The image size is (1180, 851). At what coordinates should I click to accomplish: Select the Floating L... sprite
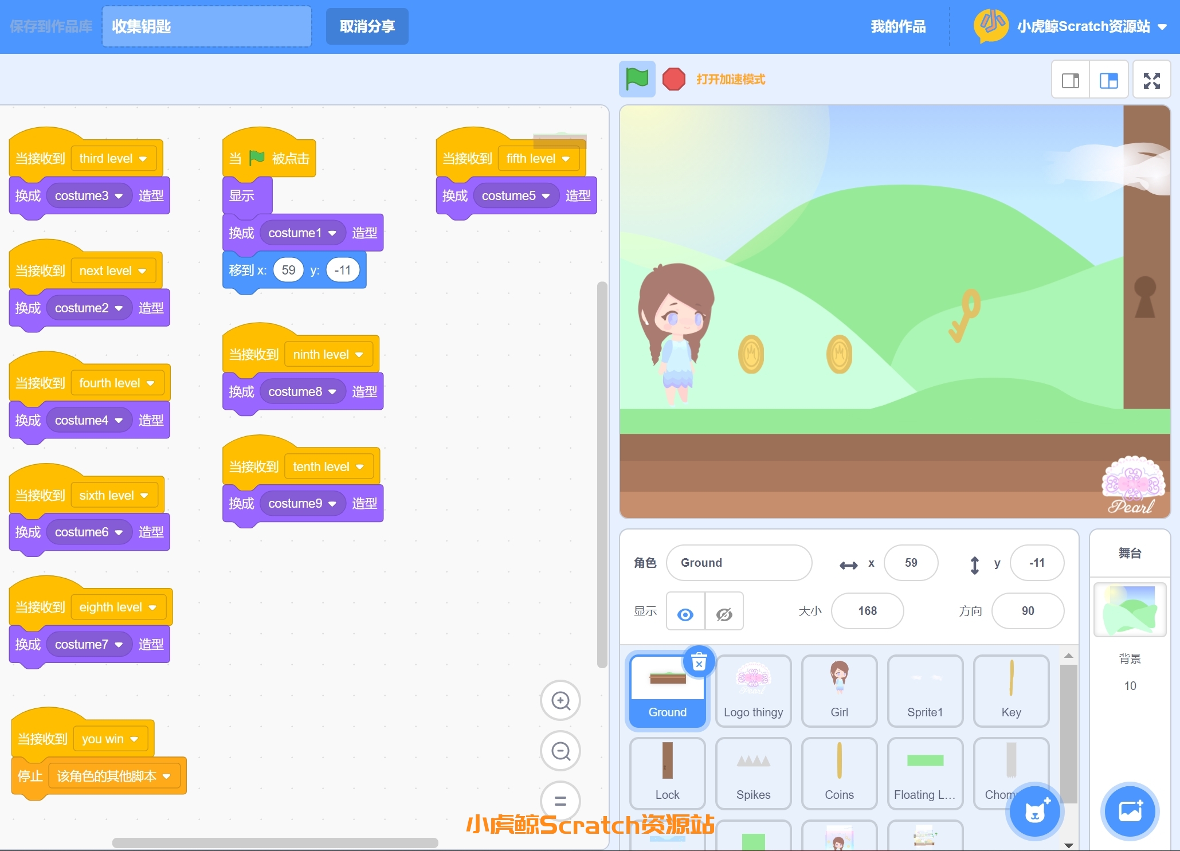pyautogui.click(x=925, y=773)
